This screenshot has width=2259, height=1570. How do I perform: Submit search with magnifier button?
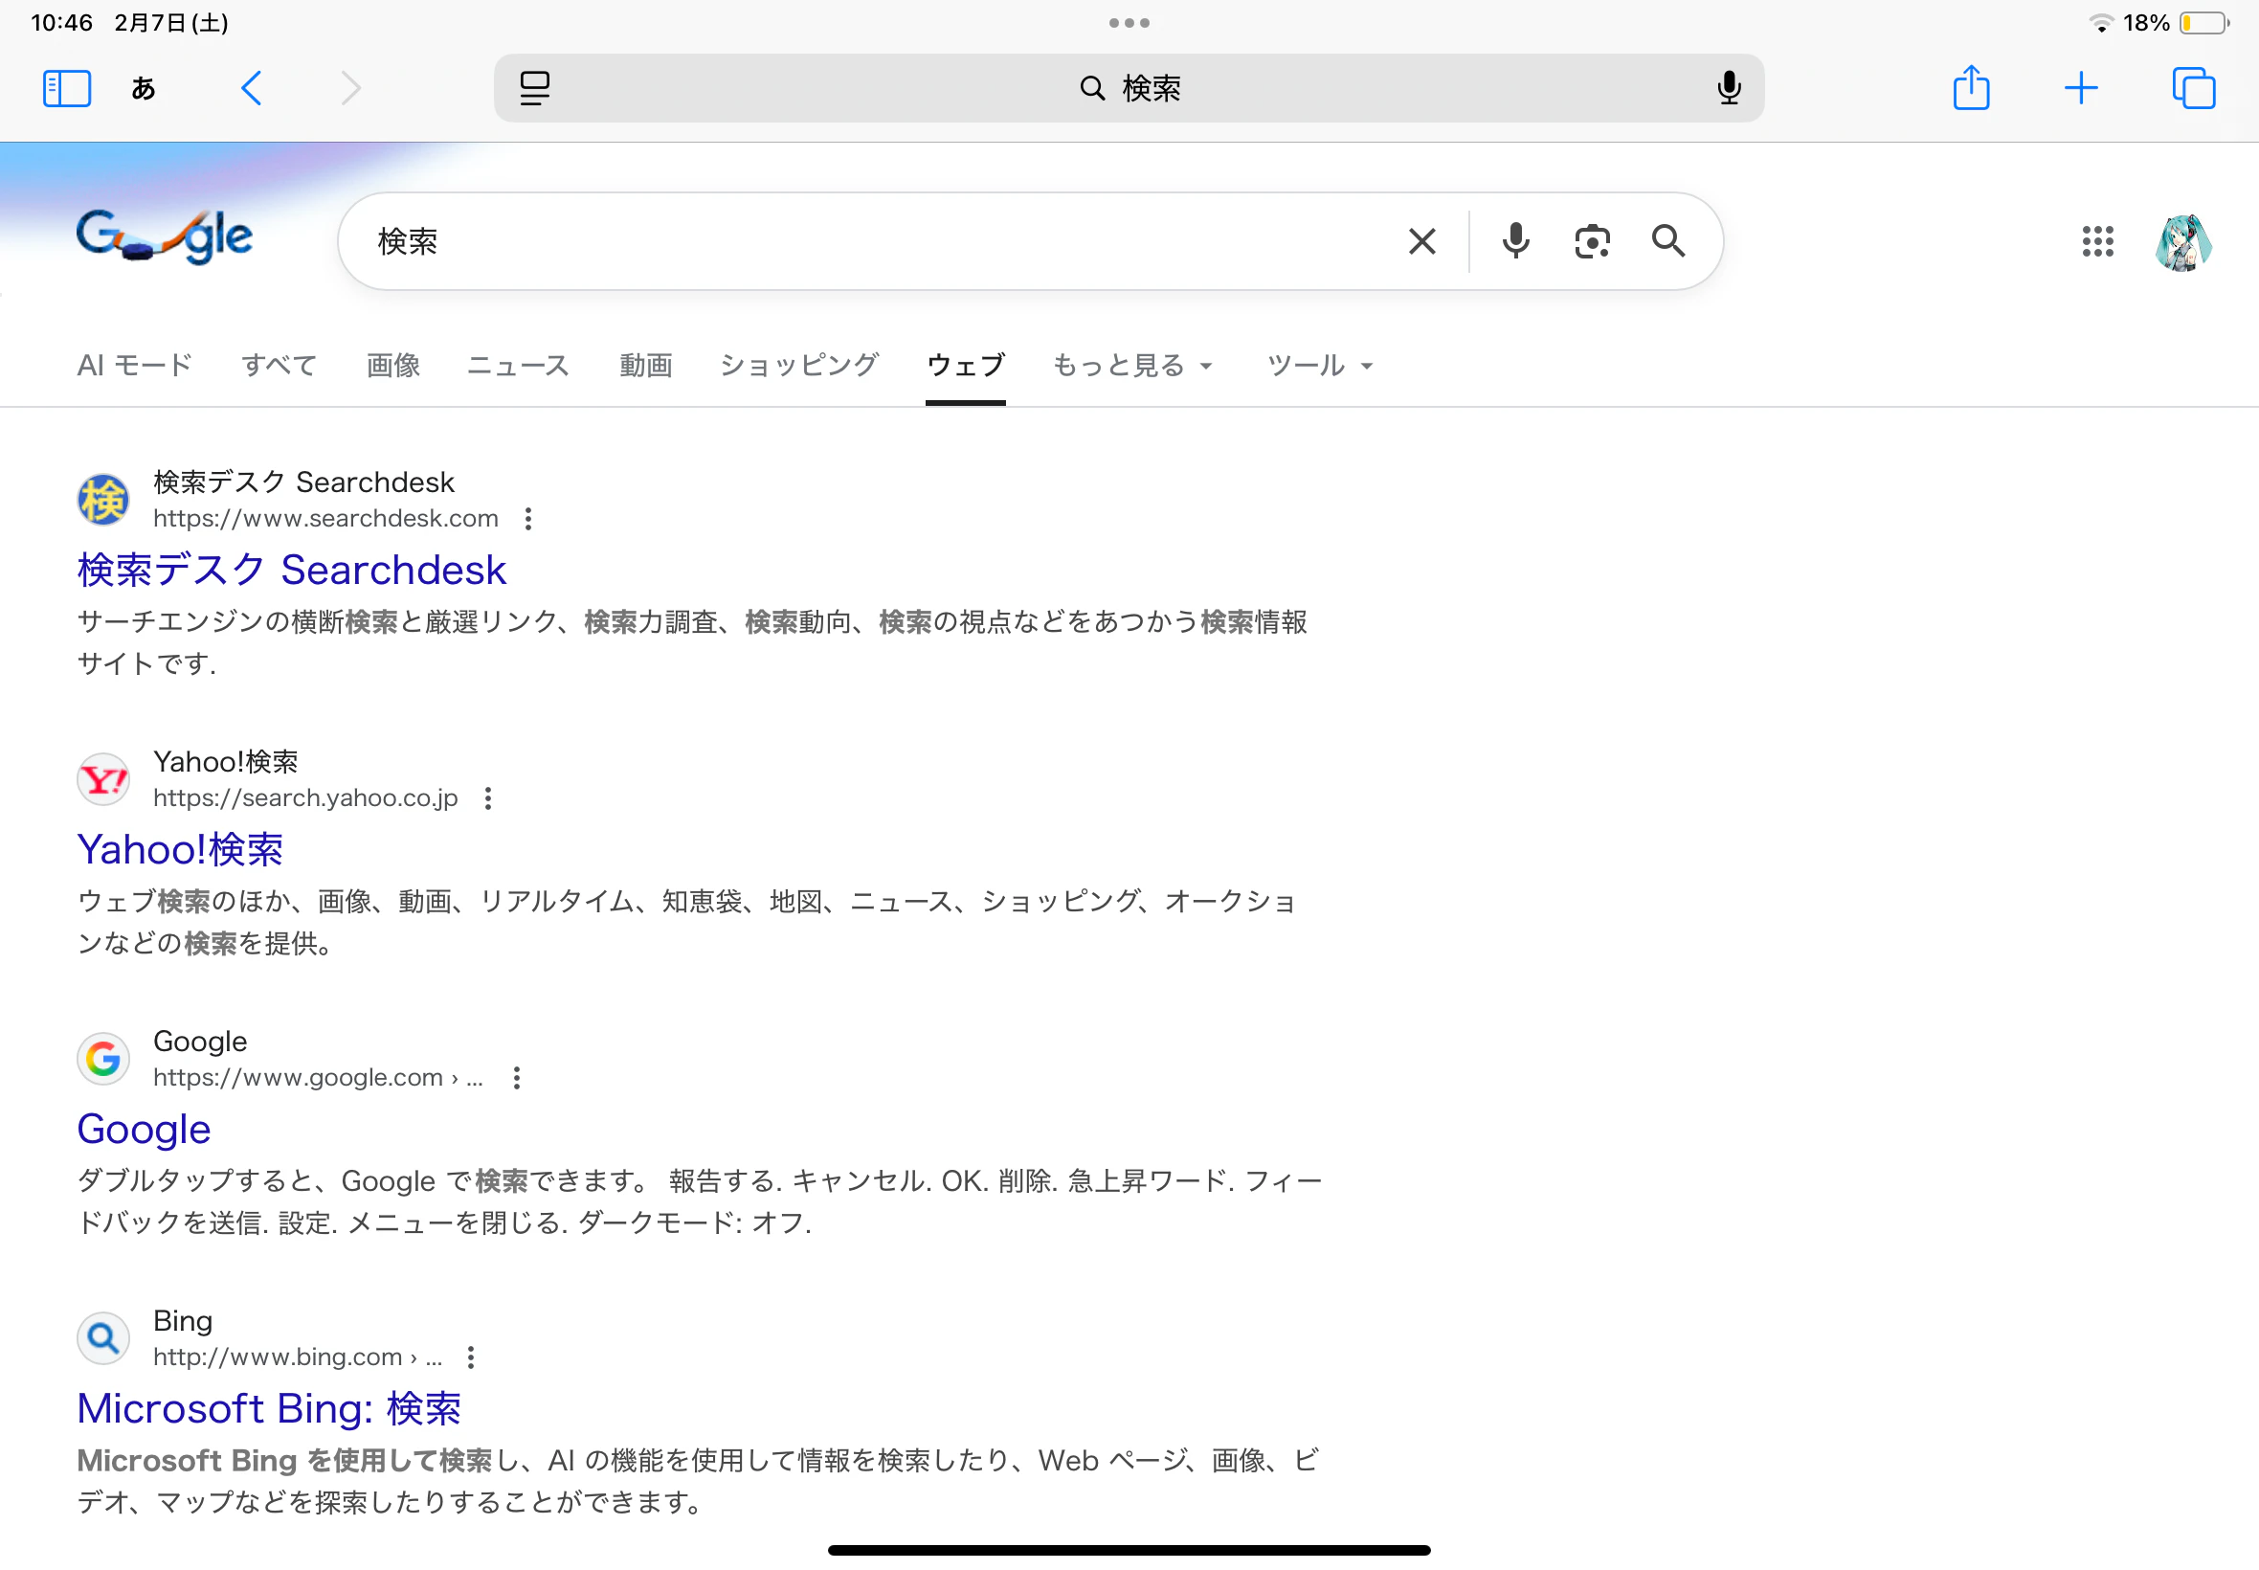click(1668, 241)
